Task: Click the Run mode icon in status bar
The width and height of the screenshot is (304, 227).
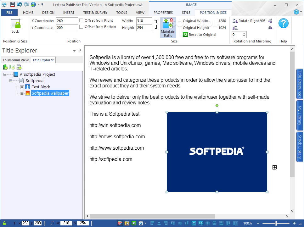Action: (127, 223)
